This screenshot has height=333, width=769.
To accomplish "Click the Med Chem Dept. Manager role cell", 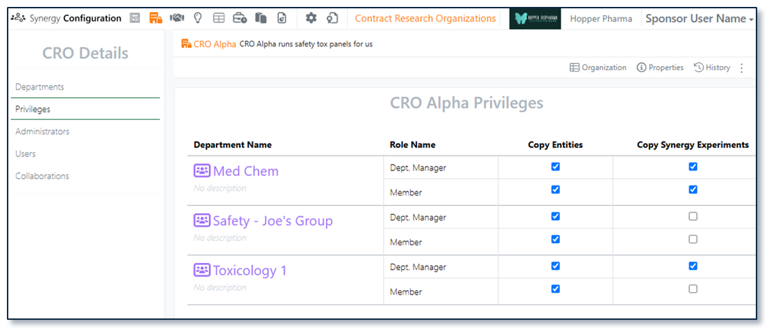I will point(441,168).
